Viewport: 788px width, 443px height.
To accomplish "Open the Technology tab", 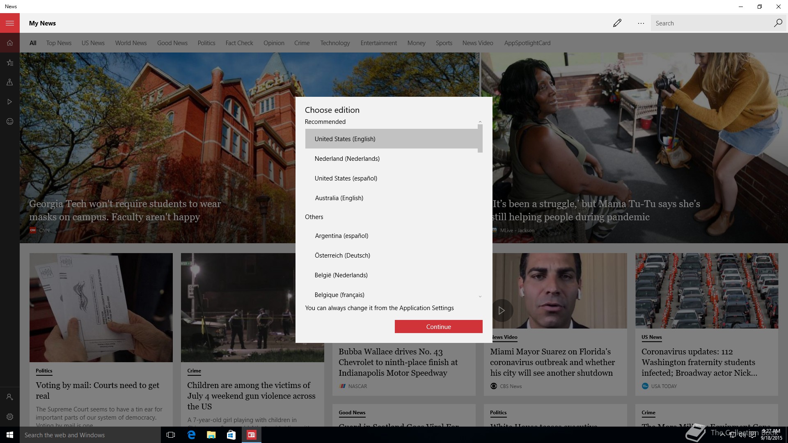I will click(x=335, y=43).
